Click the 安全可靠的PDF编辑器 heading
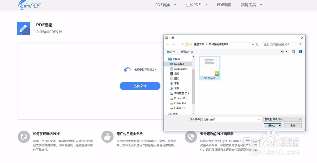317x163 pixels. pos(217,134)
